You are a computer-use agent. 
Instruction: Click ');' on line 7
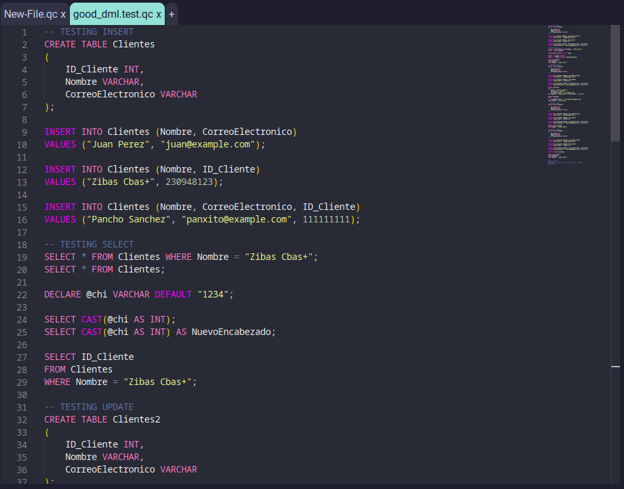click(49, 107)
